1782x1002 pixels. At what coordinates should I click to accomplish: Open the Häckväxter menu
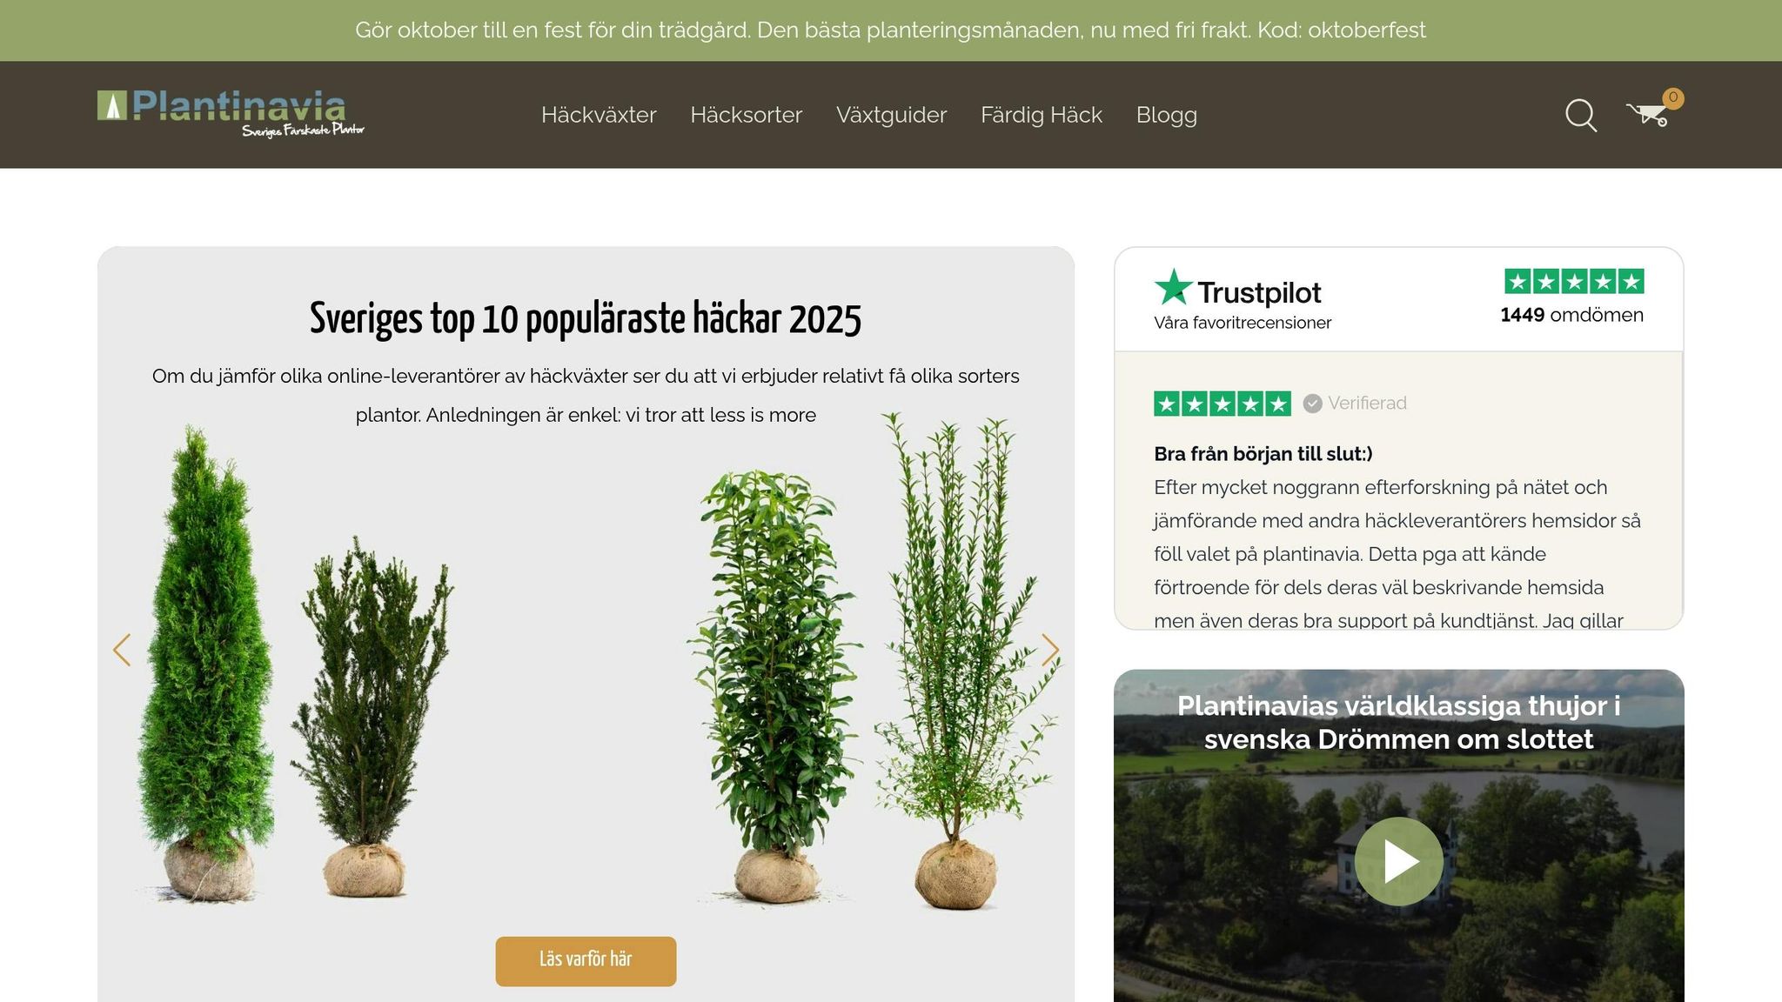(x=599, y=115)
